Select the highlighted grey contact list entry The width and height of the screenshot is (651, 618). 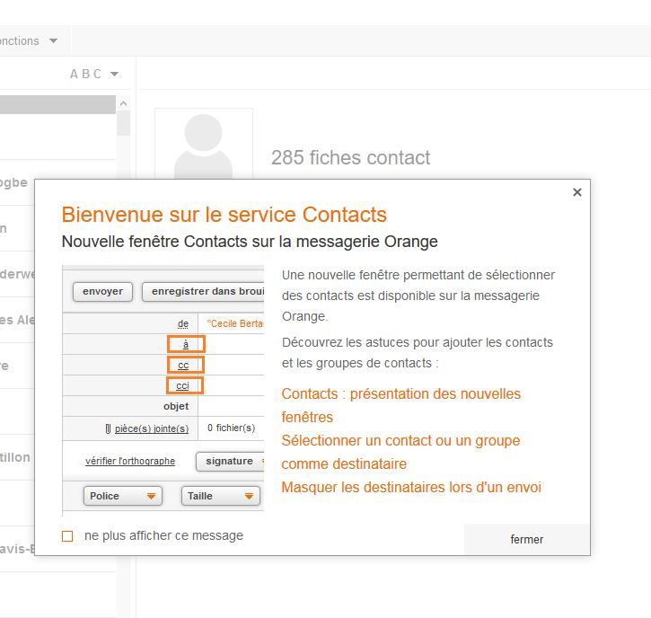[x=57, y=105]
